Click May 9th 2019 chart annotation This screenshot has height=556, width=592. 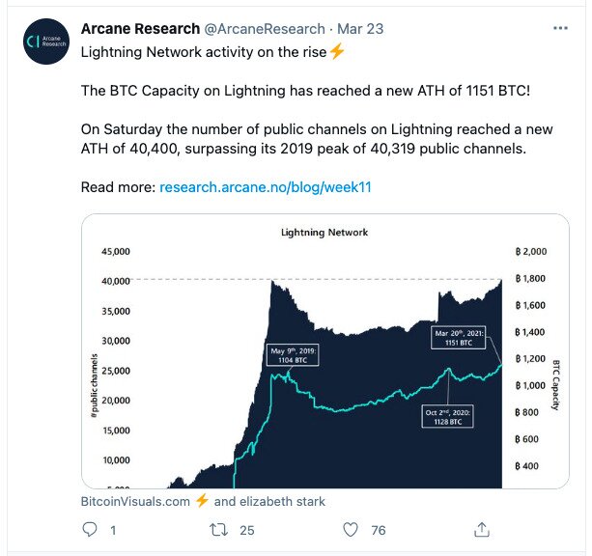(x=293, y=355)
